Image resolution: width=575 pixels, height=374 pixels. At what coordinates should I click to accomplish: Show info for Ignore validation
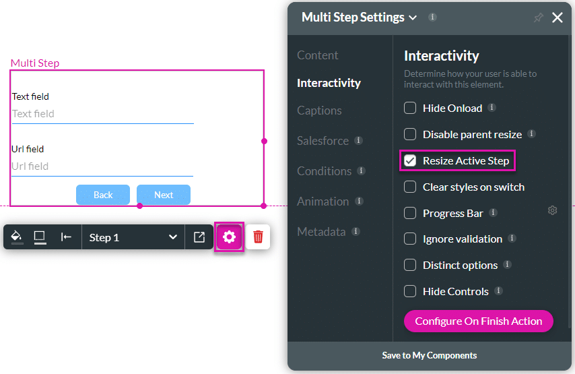pyautogui.click(x=512, y=238)
